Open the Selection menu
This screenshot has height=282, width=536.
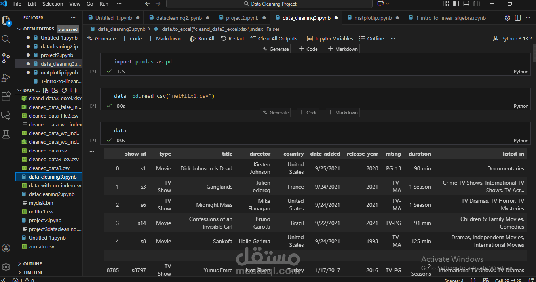(x=53, y=4)
